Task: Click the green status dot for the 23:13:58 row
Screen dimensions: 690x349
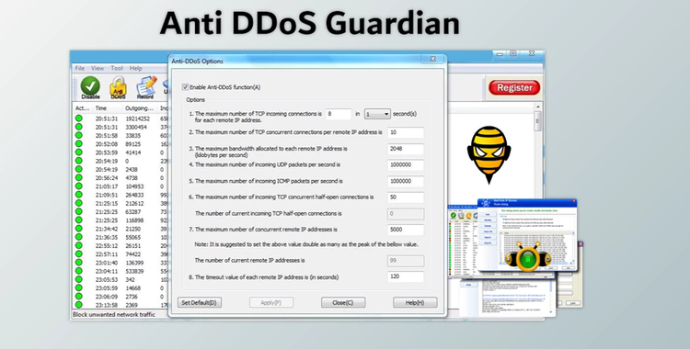Action: 79,305
